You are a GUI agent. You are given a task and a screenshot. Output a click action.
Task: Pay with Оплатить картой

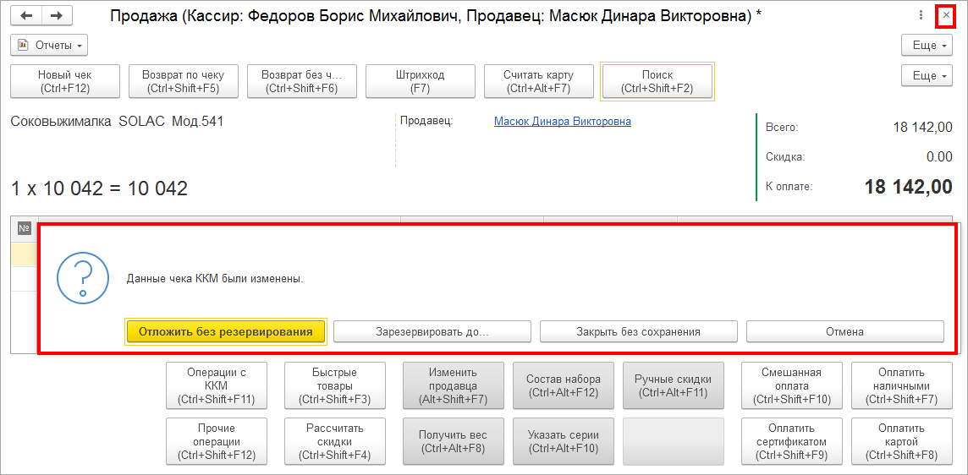[x=901, y=442]
